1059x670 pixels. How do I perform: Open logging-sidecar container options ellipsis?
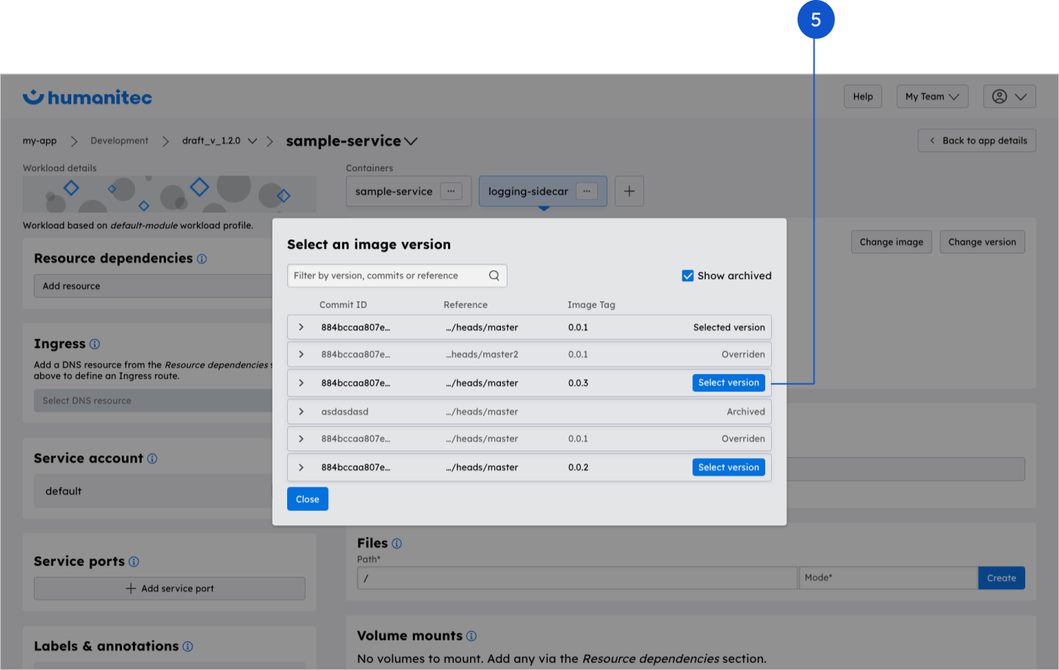(x=586, y=191)
